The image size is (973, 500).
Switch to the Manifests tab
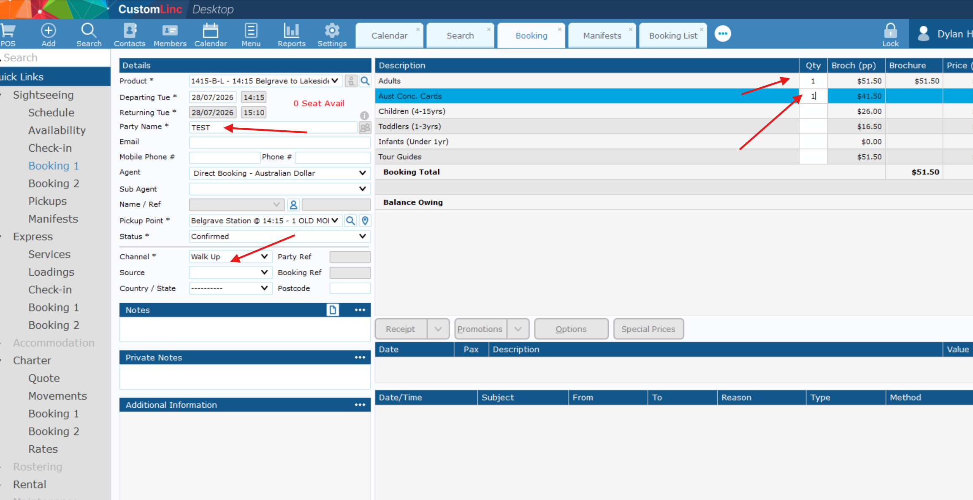point(602,36)
